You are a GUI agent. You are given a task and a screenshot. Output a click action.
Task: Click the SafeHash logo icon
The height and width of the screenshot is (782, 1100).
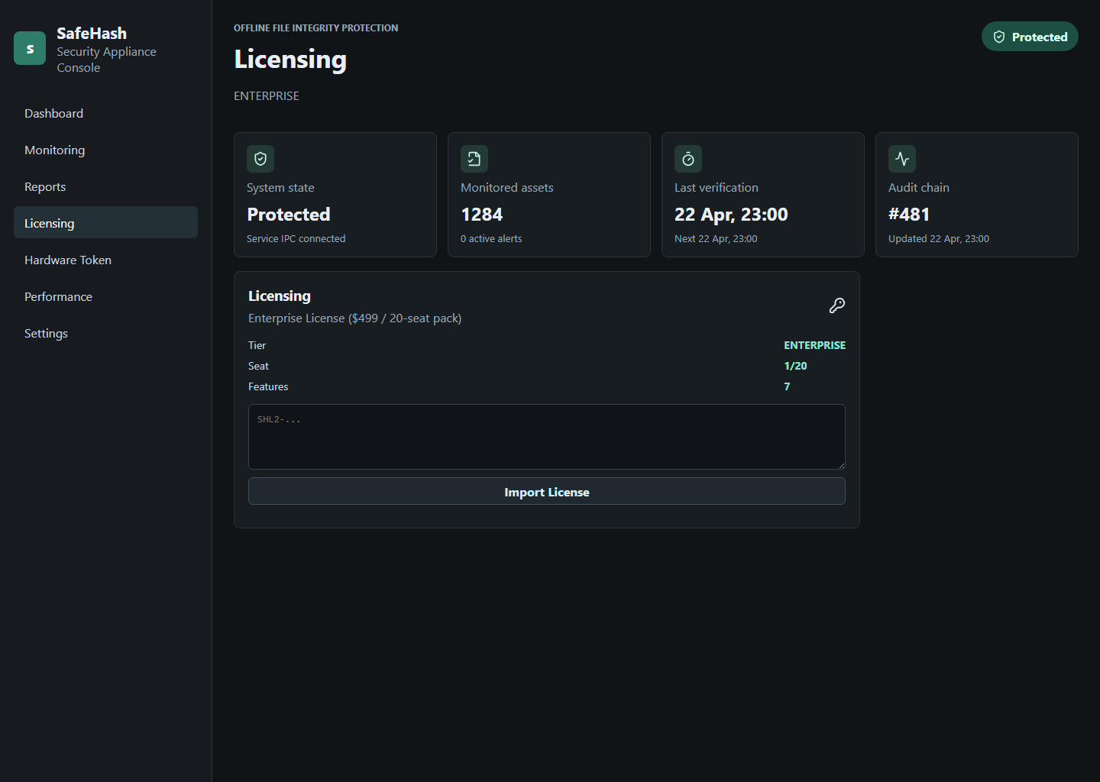[x=29, y=47]
